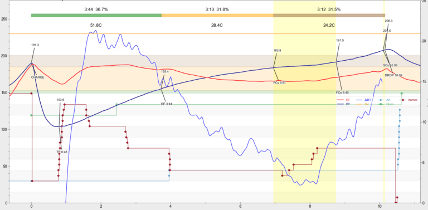Image resolution: width=428 pixels, height=210 pixels.
Task: Click the 155.4 dry end temperature label
Action: click(x=165, y=71)
